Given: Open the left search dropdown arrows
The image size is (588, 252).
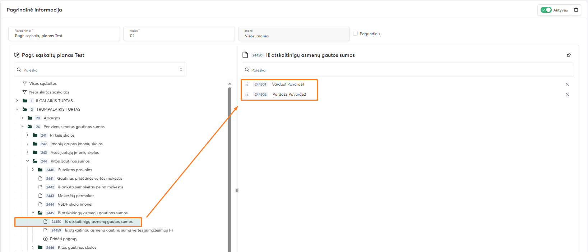Looking at the screenshot, I should point(181,70).
